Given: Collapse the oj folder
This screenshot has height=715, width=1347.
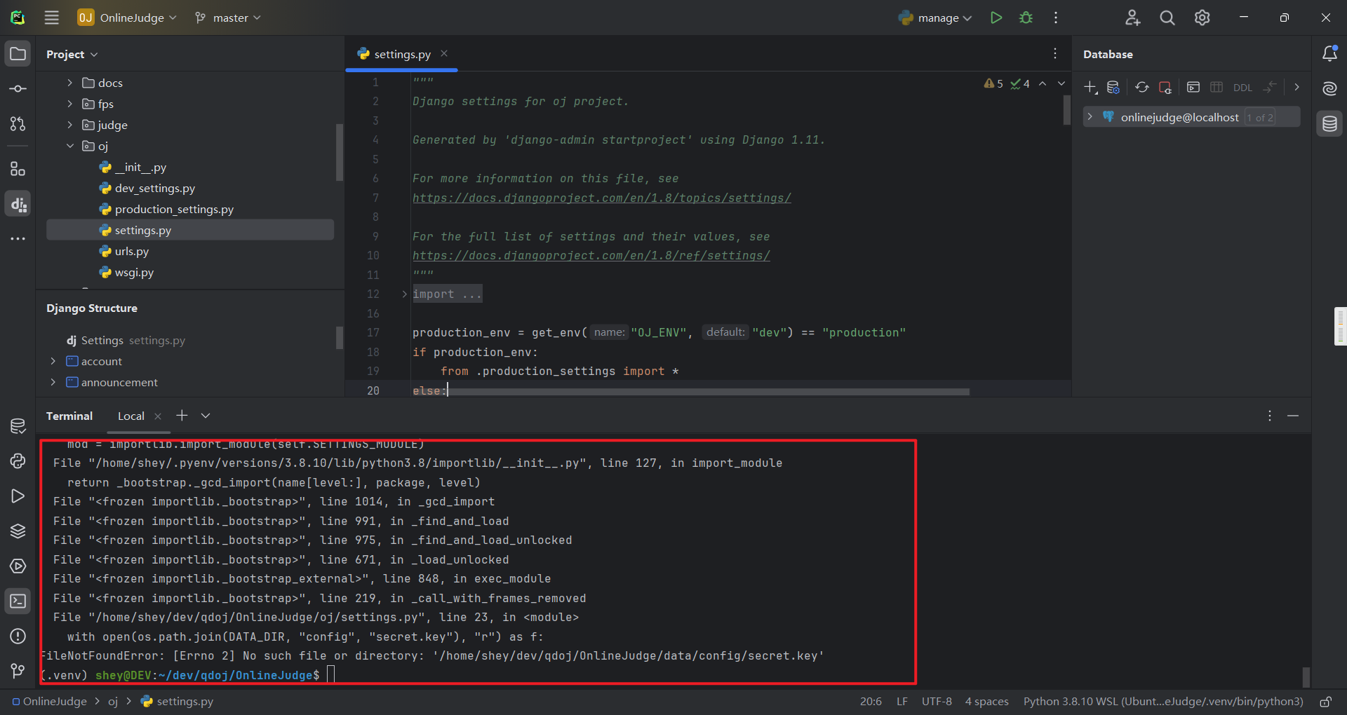Looking at the screenshot, I should pos(69,146).
